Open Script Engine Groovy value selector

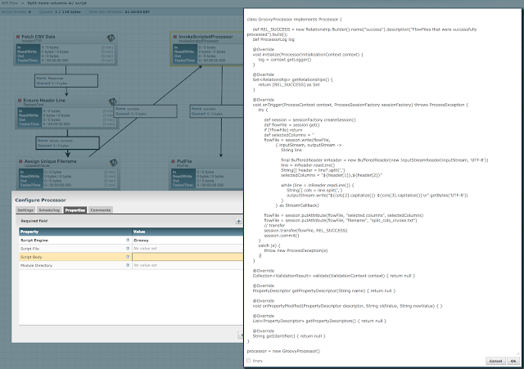[187, 240]
